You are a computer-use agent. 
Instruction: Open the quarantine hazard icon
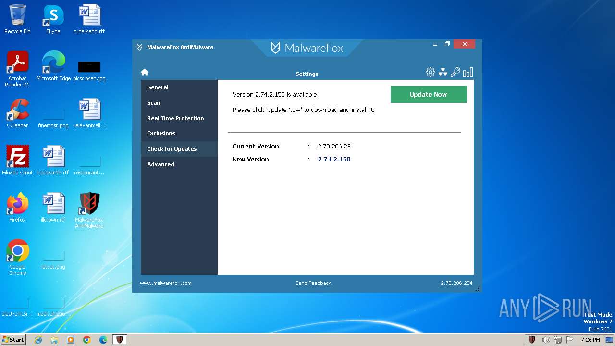(443, 72)
